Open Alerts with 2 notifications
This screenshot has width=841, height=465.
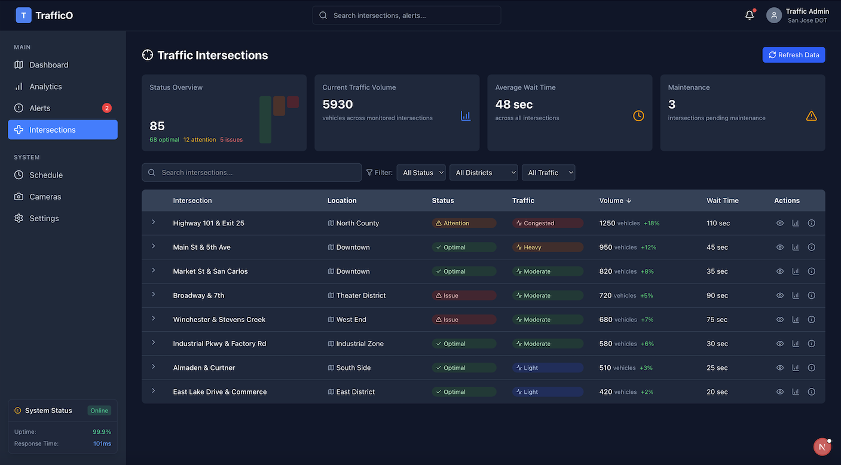coord(63,108)
